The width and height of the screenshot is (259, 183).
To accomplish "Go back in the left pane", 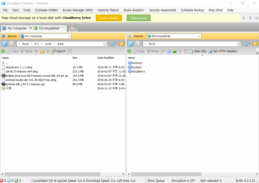I will [4, 44].
